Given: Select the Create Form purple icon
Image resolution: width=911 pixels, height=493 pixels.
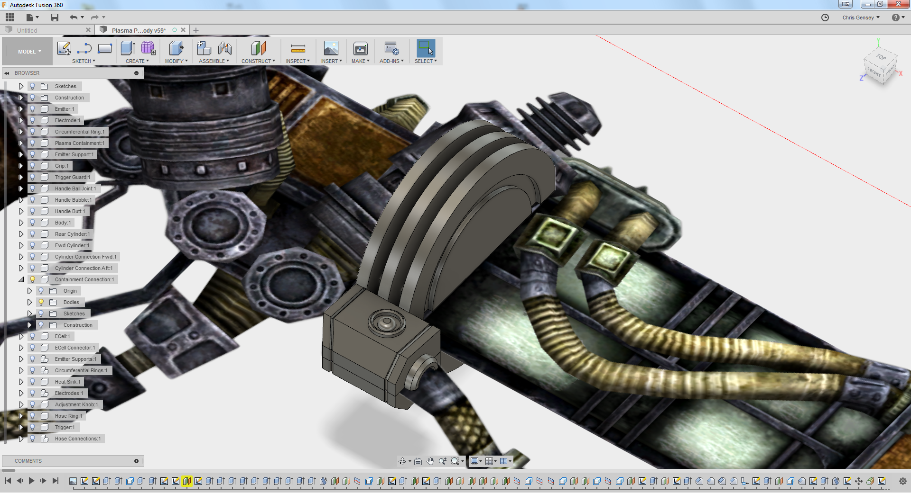Looking at the screenshot, I should click(148, 48).
